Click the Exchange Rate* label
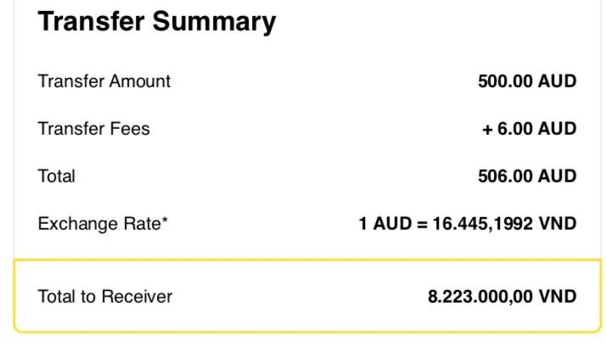Screen dimensions: 606x345 (x=103, y=224)
